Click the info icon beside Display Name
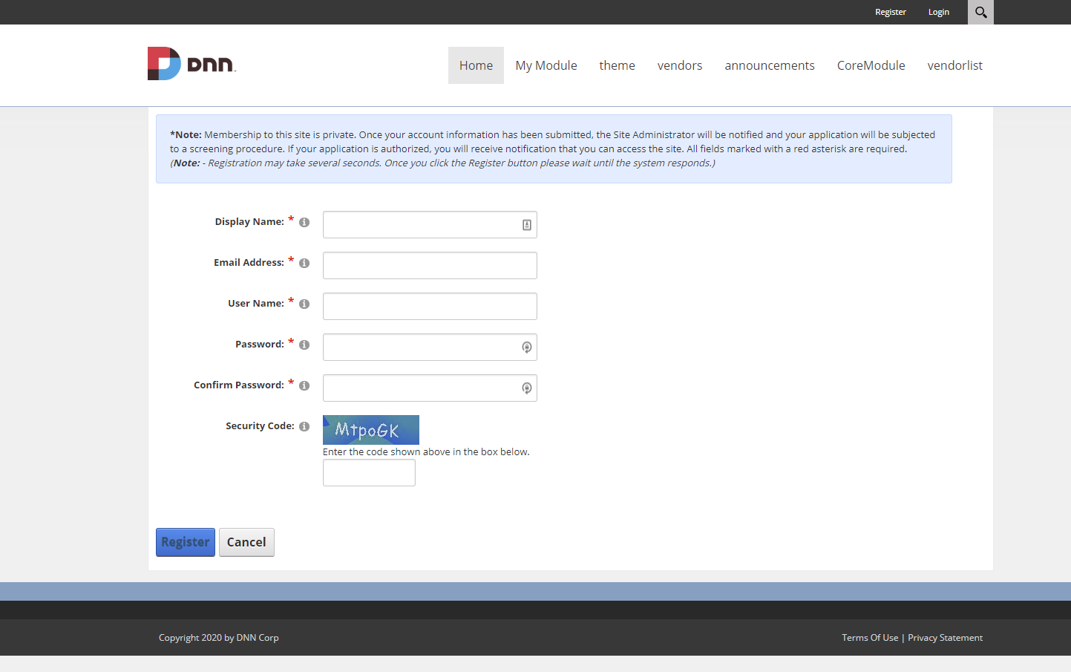The image size is (1071, 672). [x=304, y=221]
